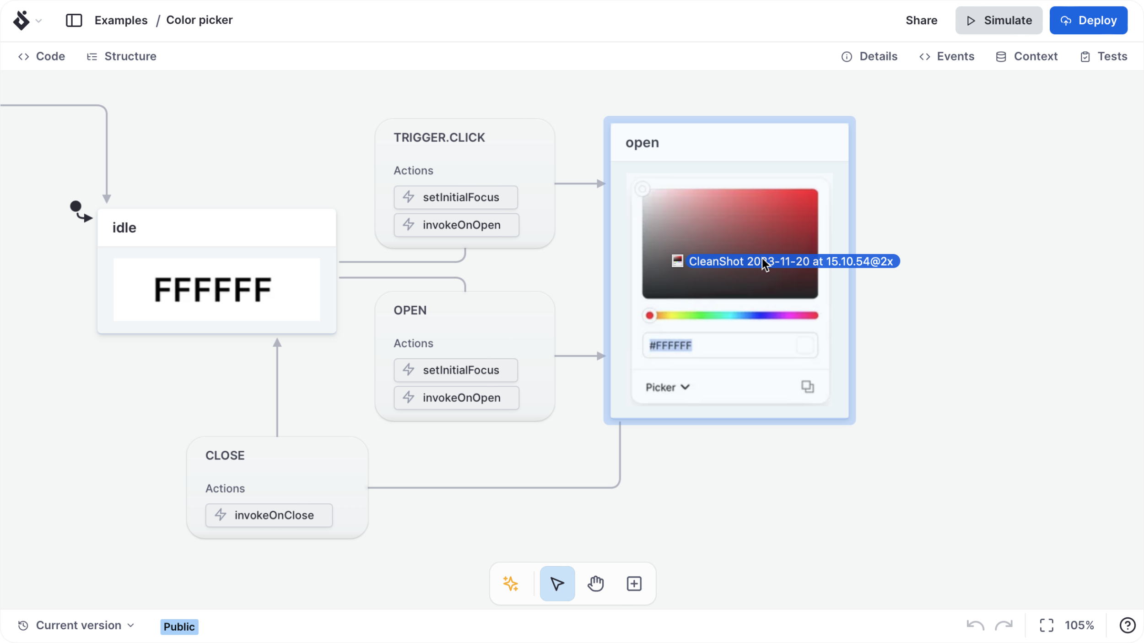Toggle the Share button options
The image size is (1144, 643).
(921, 21)
